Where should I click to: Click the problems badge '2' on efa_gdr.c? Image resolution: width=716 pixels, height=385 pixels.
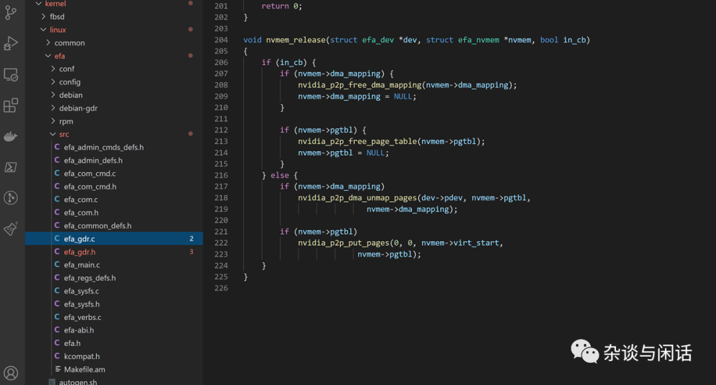click(192, 239)
